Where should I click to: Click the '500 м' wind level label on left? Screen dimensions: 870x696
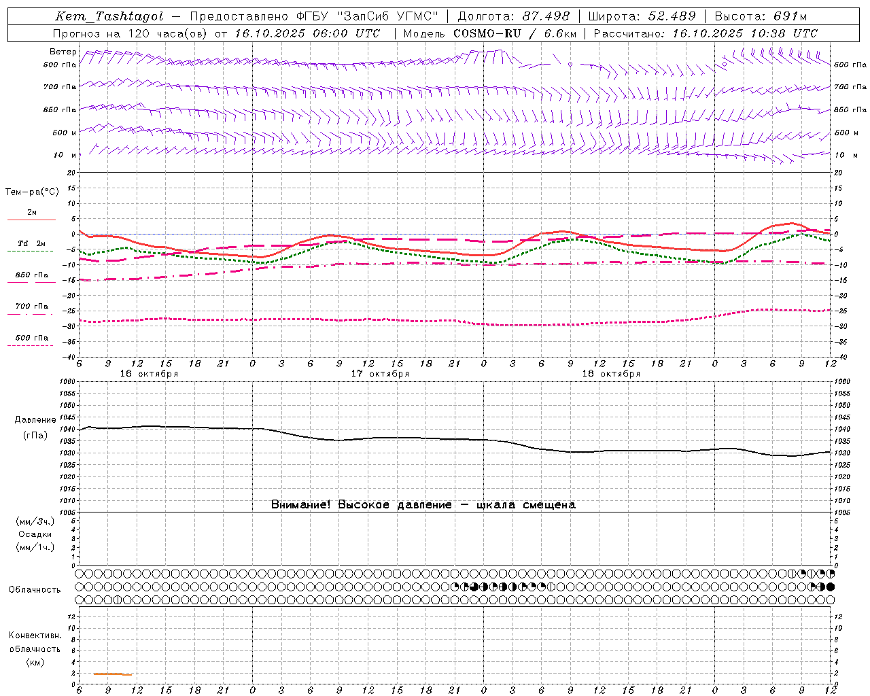click(x=65, y=133)
